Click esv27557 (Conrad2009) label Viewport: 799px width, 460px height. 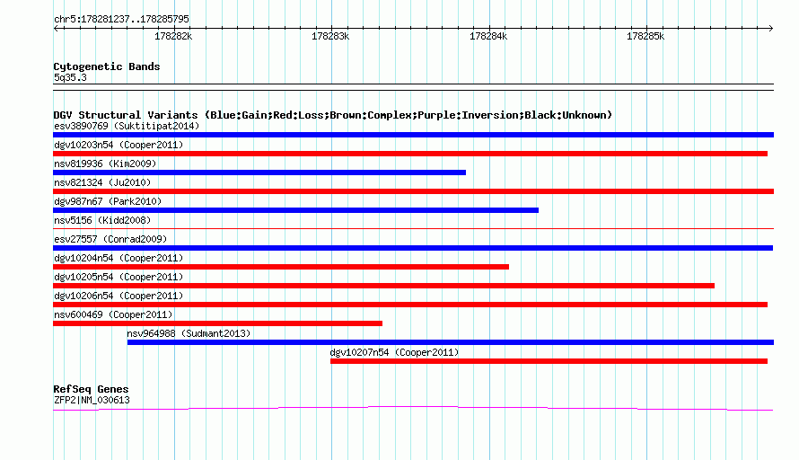pos(110,239)
